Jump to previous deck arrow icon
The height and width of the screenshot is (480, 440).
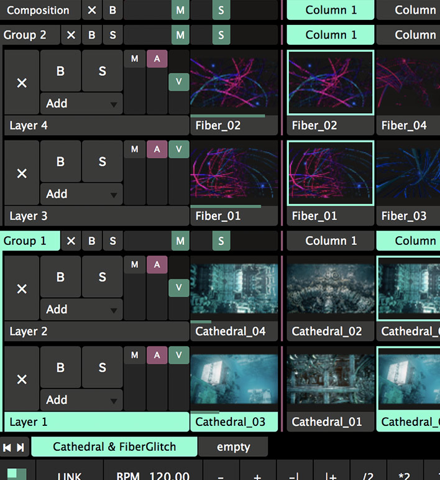pyautogui.click(x=7, y=448)
